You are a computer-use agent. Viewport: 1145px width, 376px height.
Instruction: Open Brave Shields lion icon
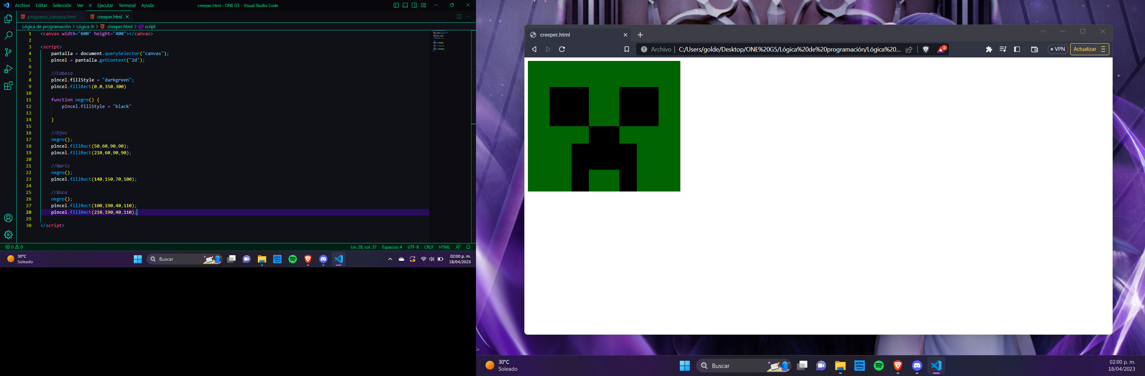pyautogui.click(x=926, y=49)
